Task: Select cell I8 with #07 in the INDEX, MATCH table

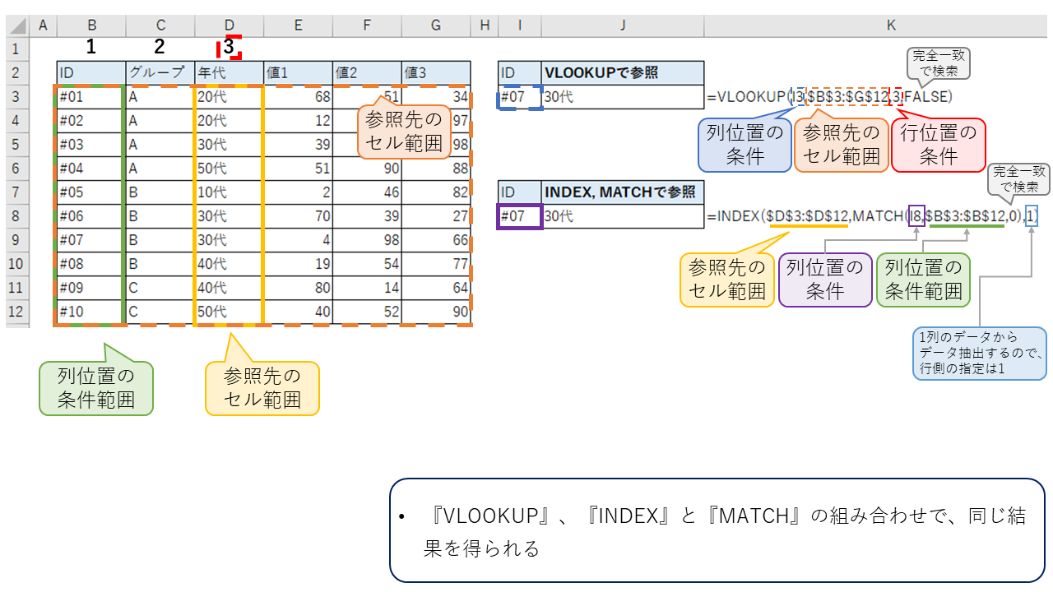Action: pyautogui.click(x=520, y=217)
